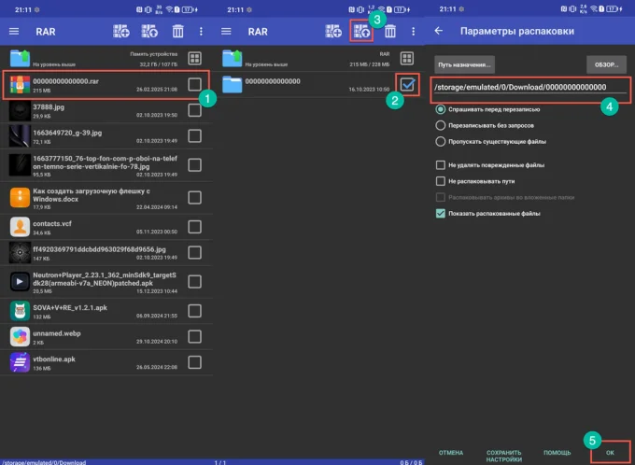Tap the extract-archive icon on the Download list screen
The height and width of the screenshot is (465, 635).
tap(149, 31)
